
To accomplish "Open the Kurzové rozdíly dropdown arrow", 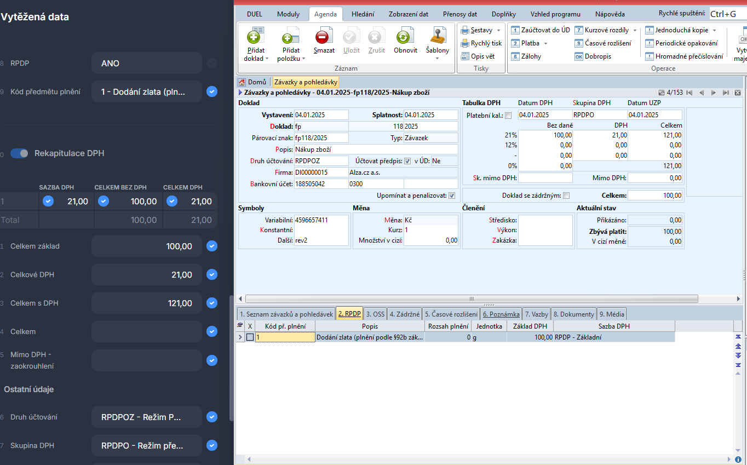I will [635, 31].
